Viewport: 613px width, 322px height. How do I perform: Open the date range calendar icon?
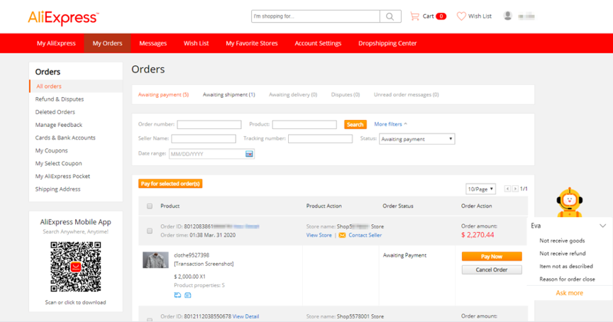[x=249, y=154]
